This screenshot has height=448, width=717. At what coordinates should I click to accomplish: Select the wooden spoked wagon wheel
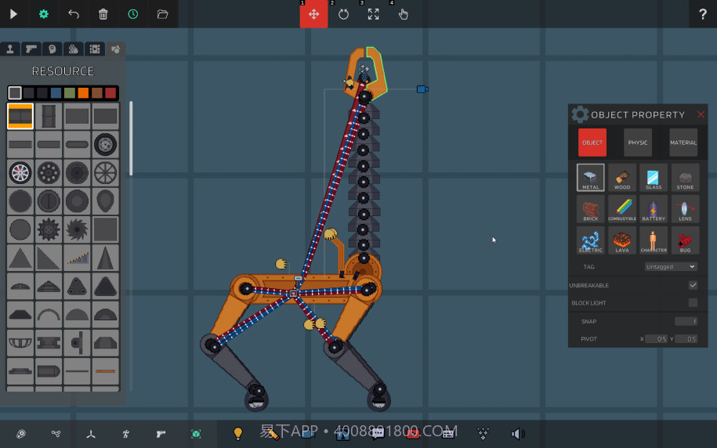[x=106, y=173]
